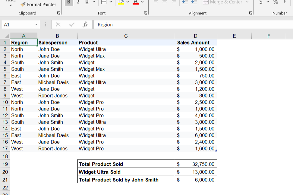Select row 18 header
The image size is (293, 195).
pyautogui.click(x=5, y=156)
